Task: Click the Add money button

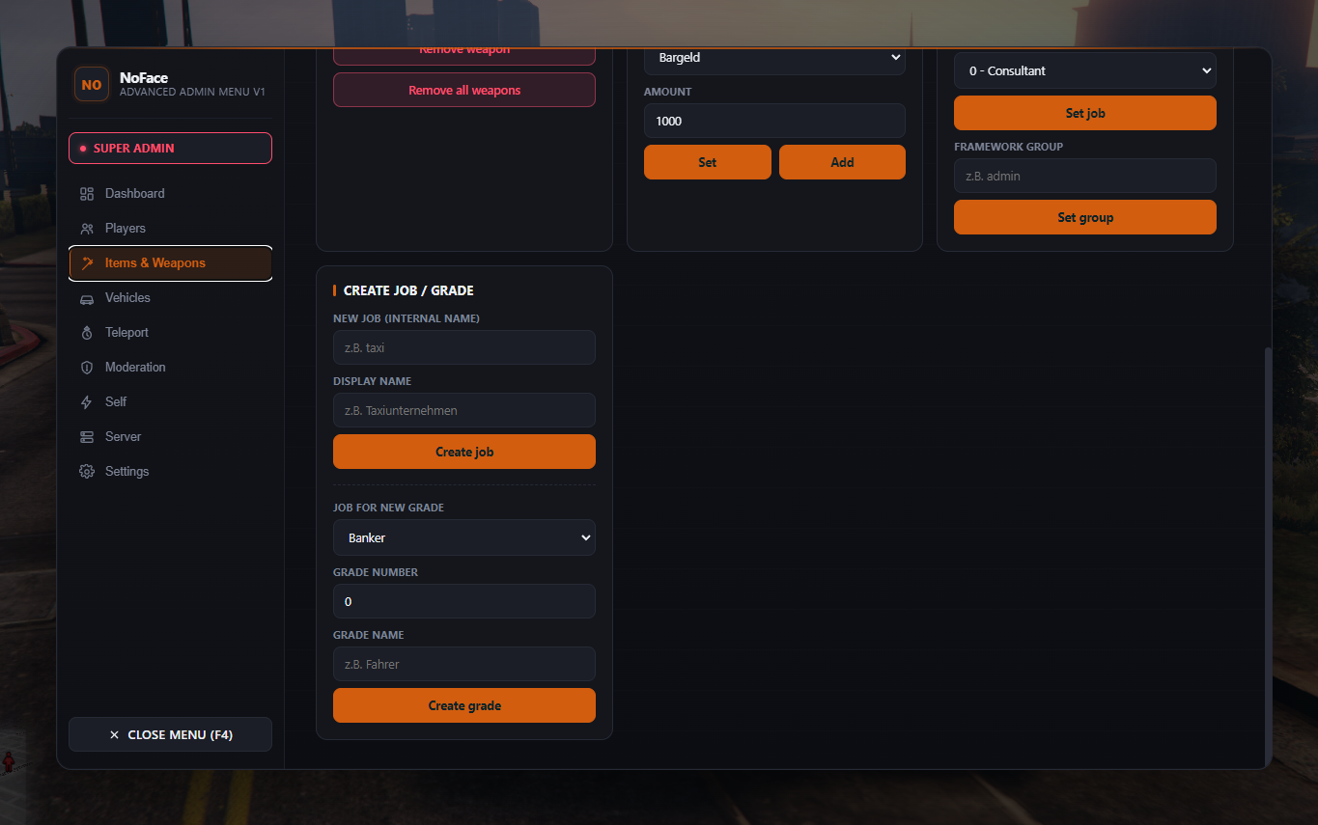Action: pyautogui.click(x=842, y=162)
